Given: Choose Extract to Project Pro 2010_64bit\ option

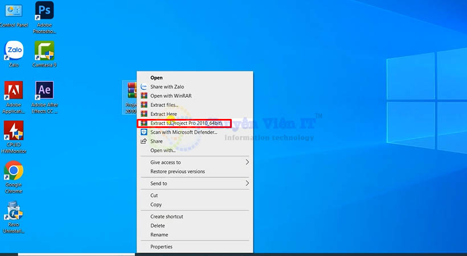Looking at the screenshot, I should pos(186,123).
